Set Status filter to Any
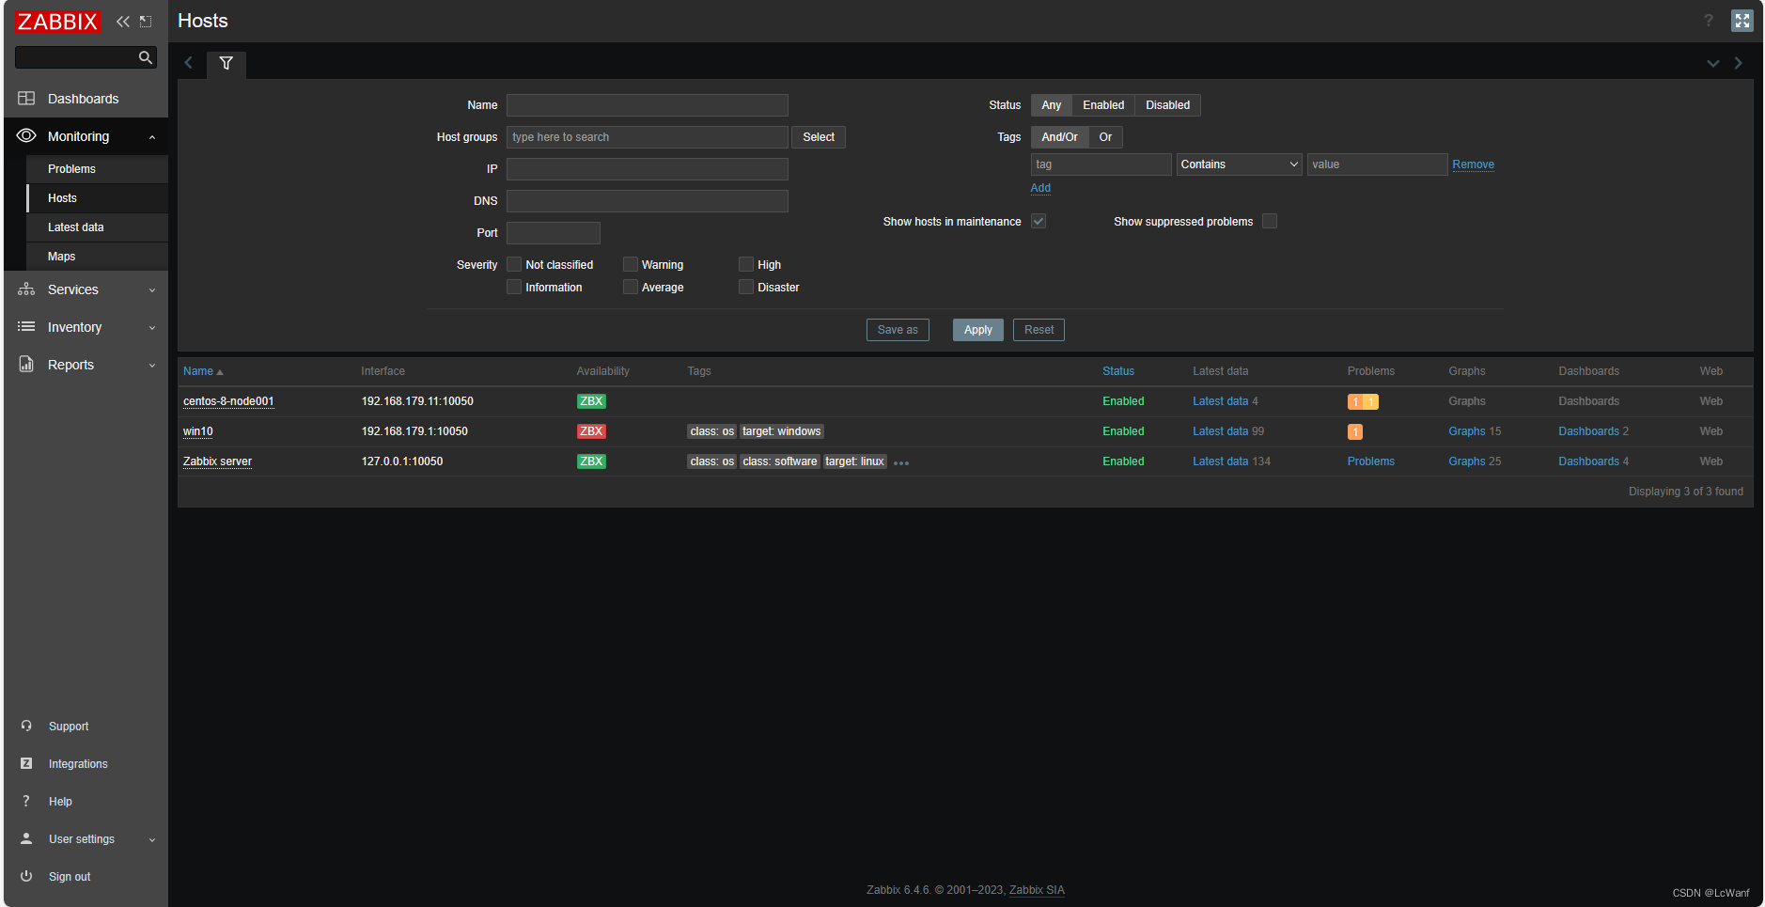The height and width of the screenshot is (907, 1765). pyautogui.click(x=1051, y=105)
